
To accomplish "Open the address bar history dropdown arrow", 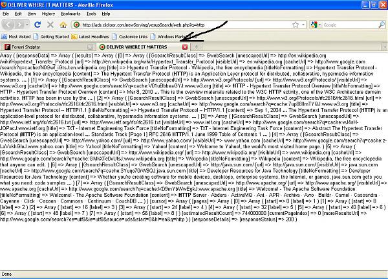I will point(303,25).
